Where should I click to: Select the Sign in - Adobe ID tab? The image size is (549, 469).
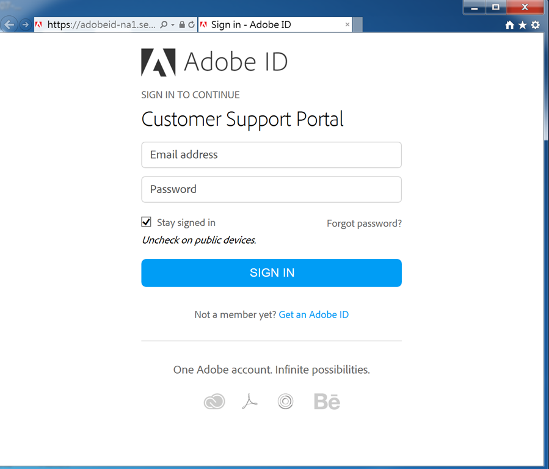point(275,24)
